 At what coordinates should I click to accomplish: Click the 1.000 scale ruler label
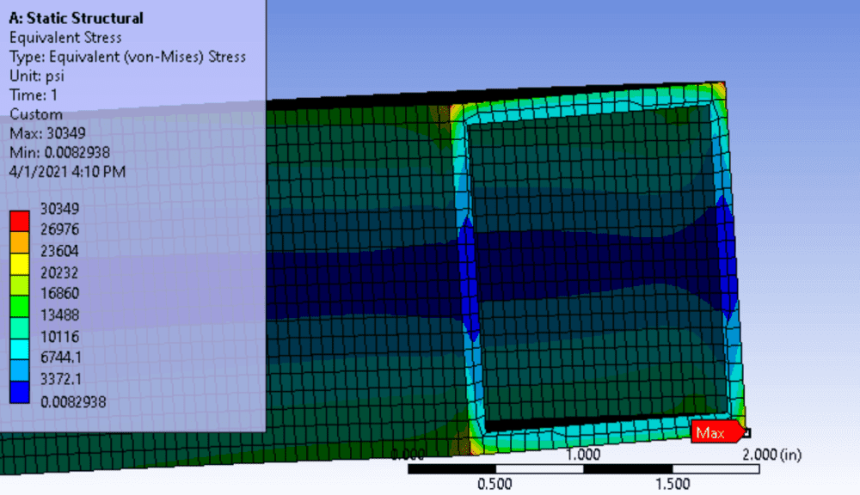[x=583, y=455]
